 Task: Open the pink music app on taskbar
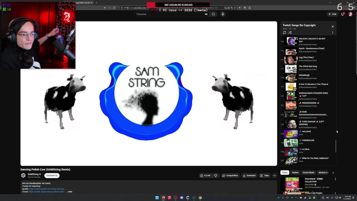pos(169,198)
